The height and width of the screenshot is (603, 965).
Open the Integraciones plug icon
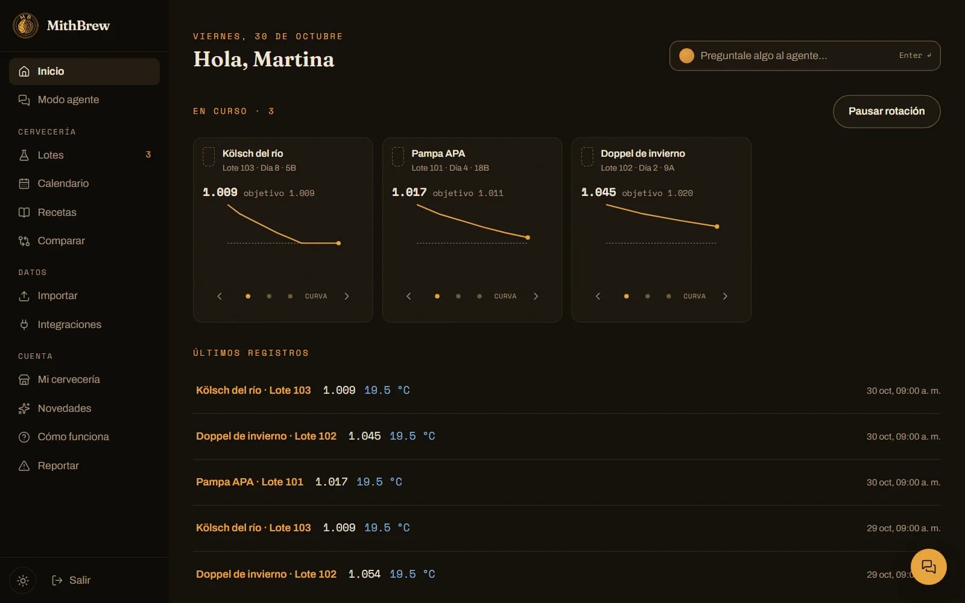24,324
